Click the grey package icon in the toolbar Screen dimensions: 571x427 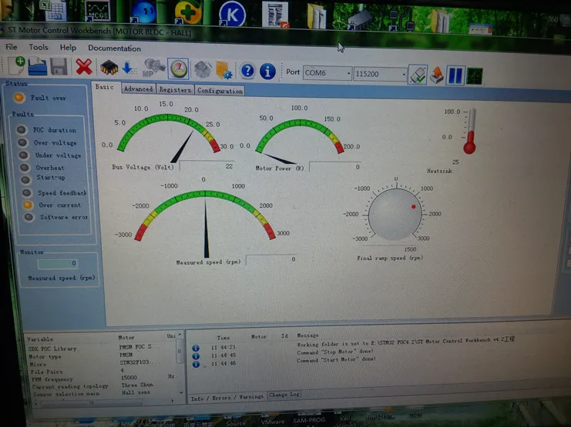pyautogui.click(x=203, y=69)
